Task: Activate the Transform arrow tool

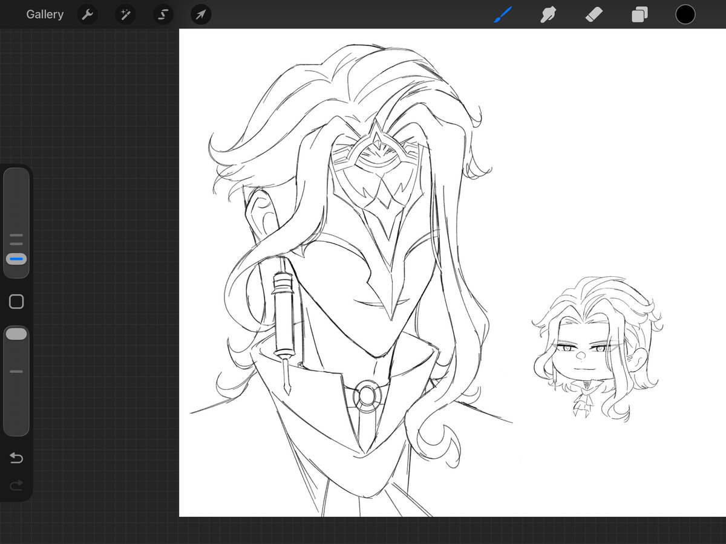Action: (x=201, y=15)
